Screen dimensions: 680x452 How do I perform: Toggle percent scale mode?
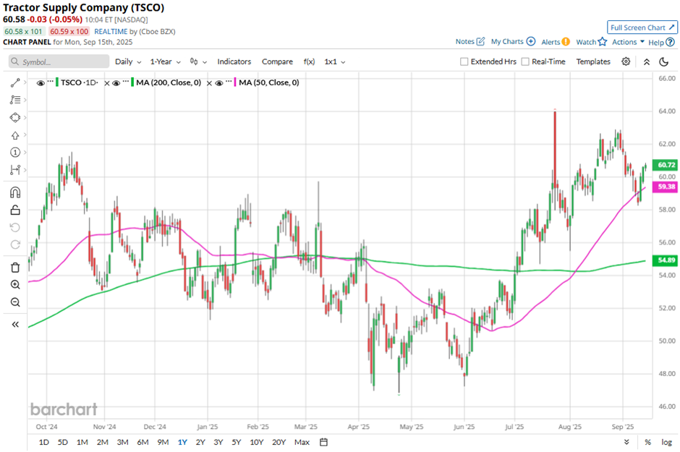647,442
